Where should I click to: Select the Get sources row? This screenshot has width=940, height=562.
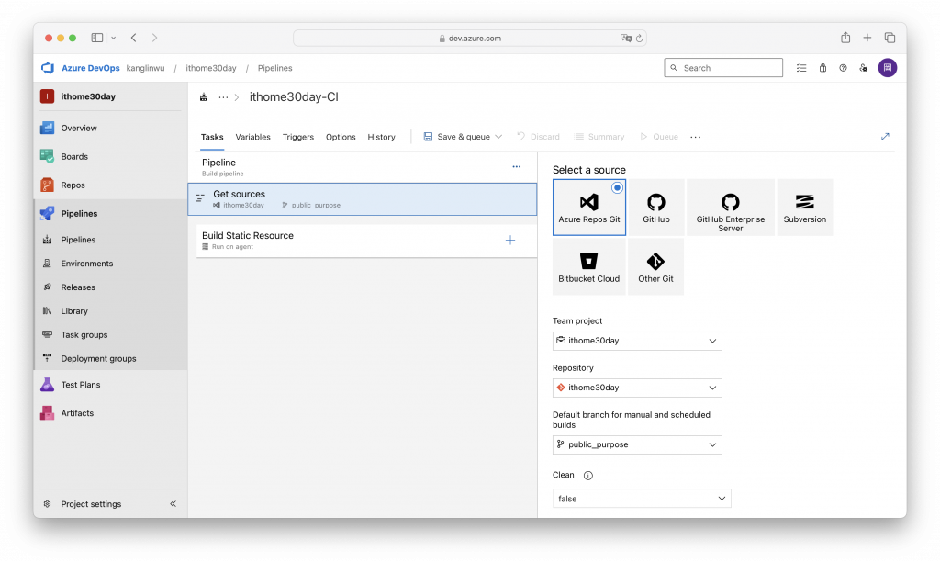click(x=362, y=199)
